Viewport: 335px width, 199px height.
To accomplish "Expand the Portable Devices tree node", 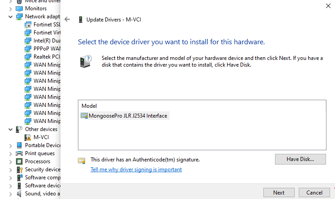I will [10, 146].
